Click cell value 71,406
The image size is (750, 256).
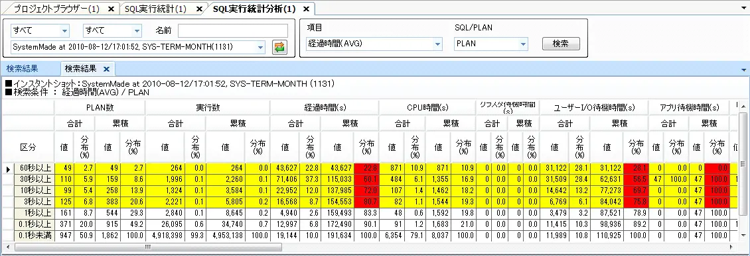pos(285,179)
